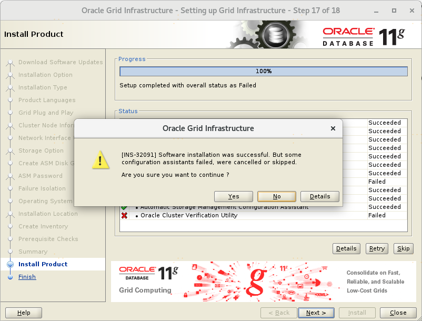Screen dimensions: 422x321
Task: Click the 100% progress bar
Action: pyautogui.click(x=263, y=71)
